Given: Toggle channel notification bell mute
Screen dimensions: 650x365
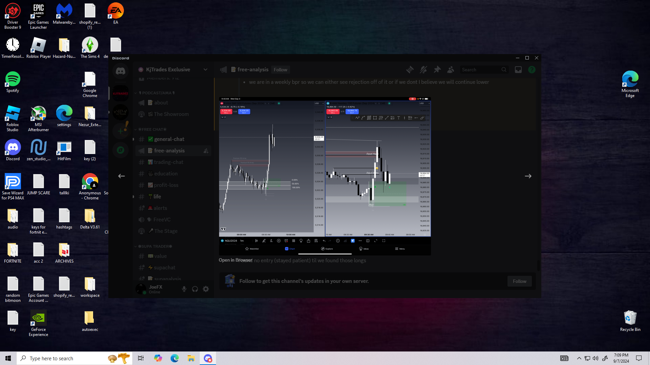Looking at the screenshot, I should (424, 70).
